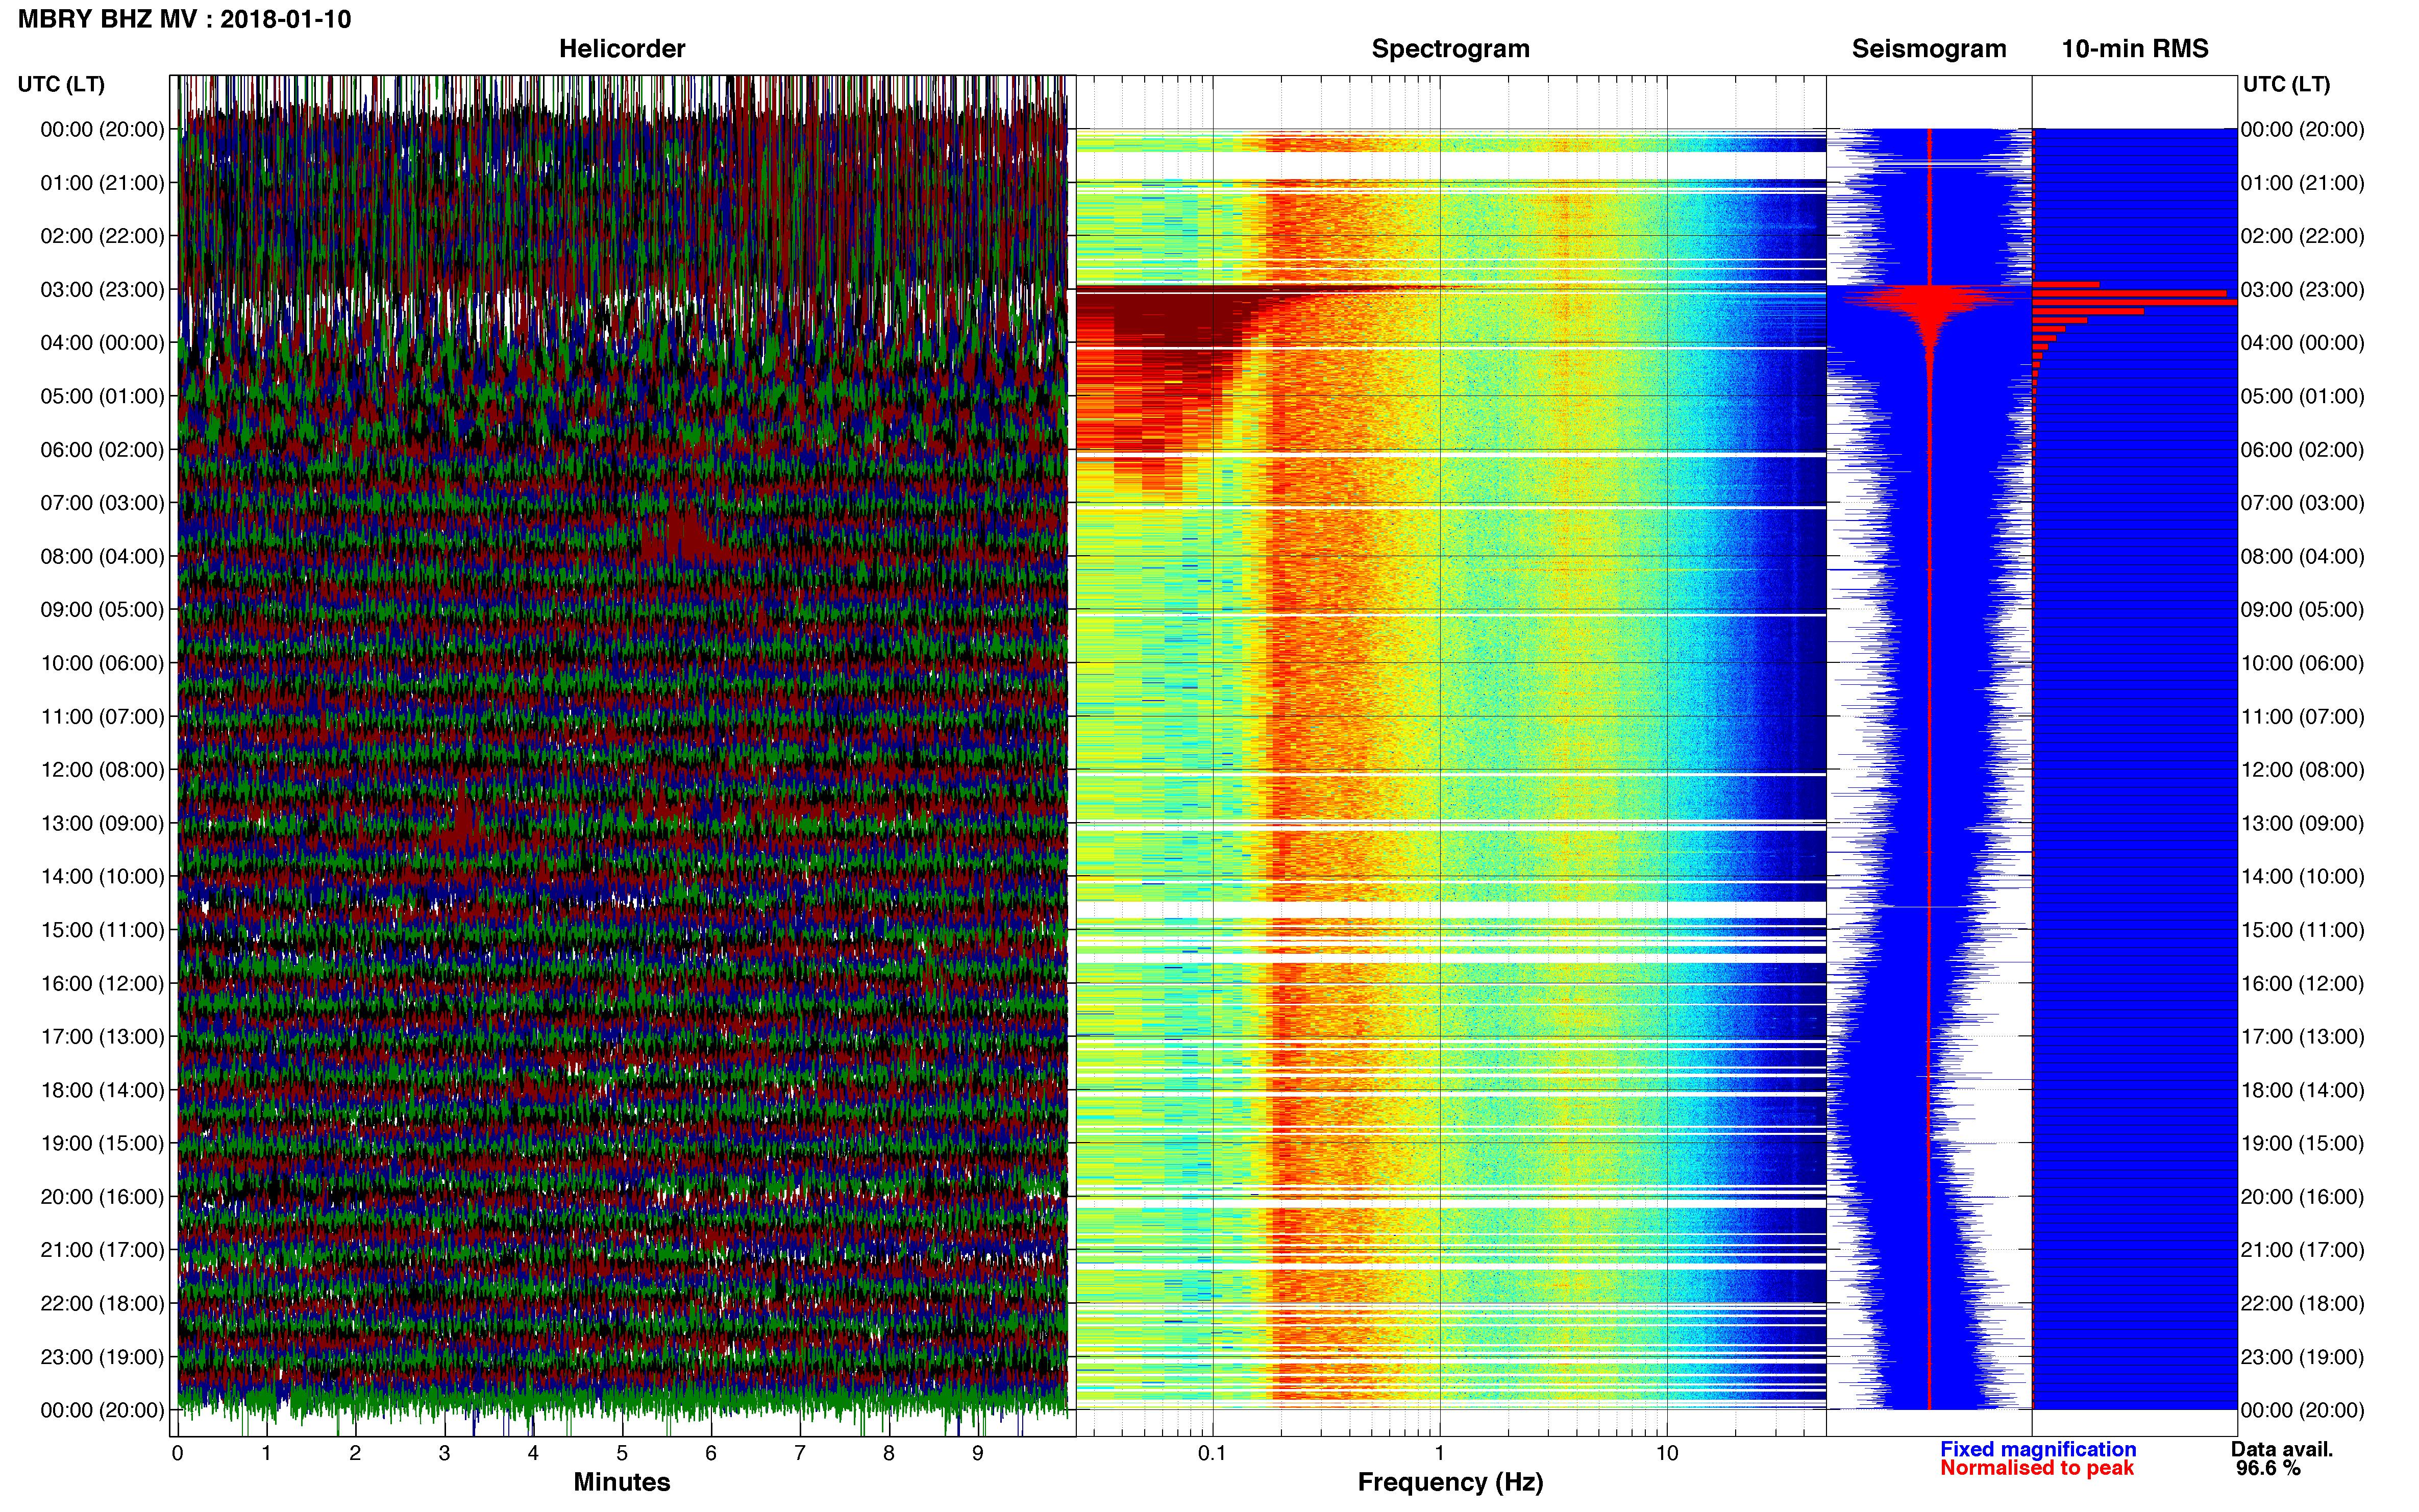
Task: Click the right 'UTC (LT)' axis label
Action: (x=2286, y=84)
